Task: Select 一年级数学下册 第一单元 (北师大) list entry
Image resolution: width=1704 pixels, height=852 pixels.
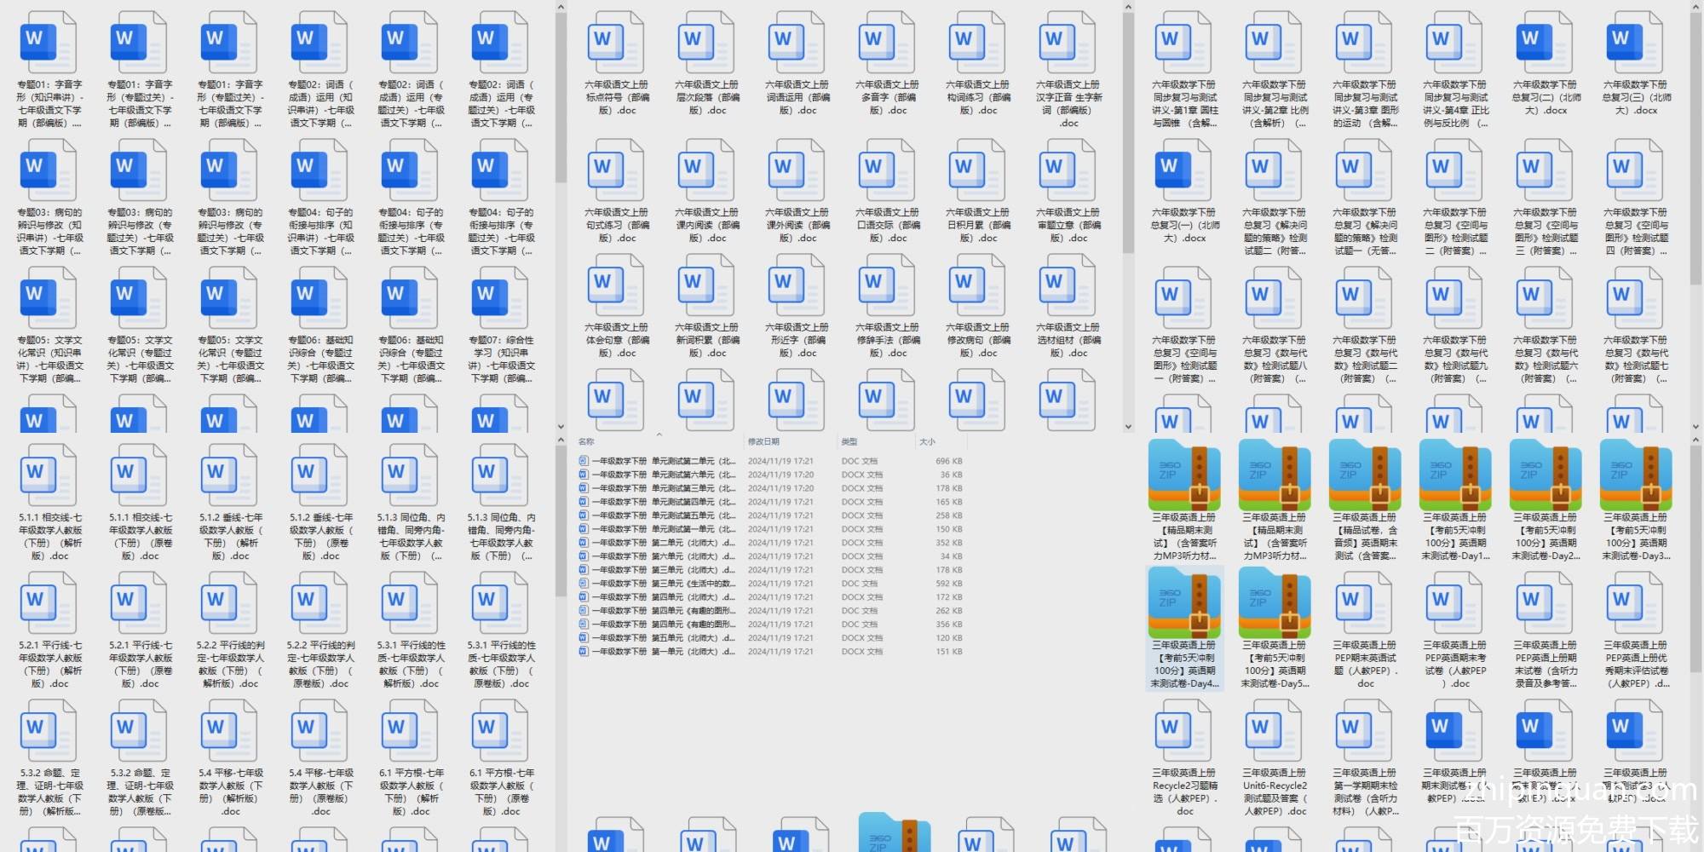Action: pos(656,652)
